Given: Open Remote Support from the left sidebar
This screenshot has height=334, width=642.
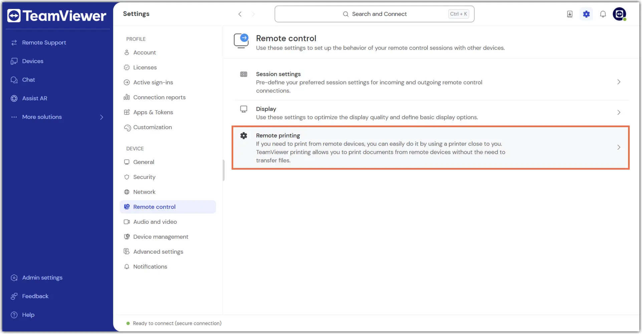Looking at the screenshot, I should click(x=44, y=42).
